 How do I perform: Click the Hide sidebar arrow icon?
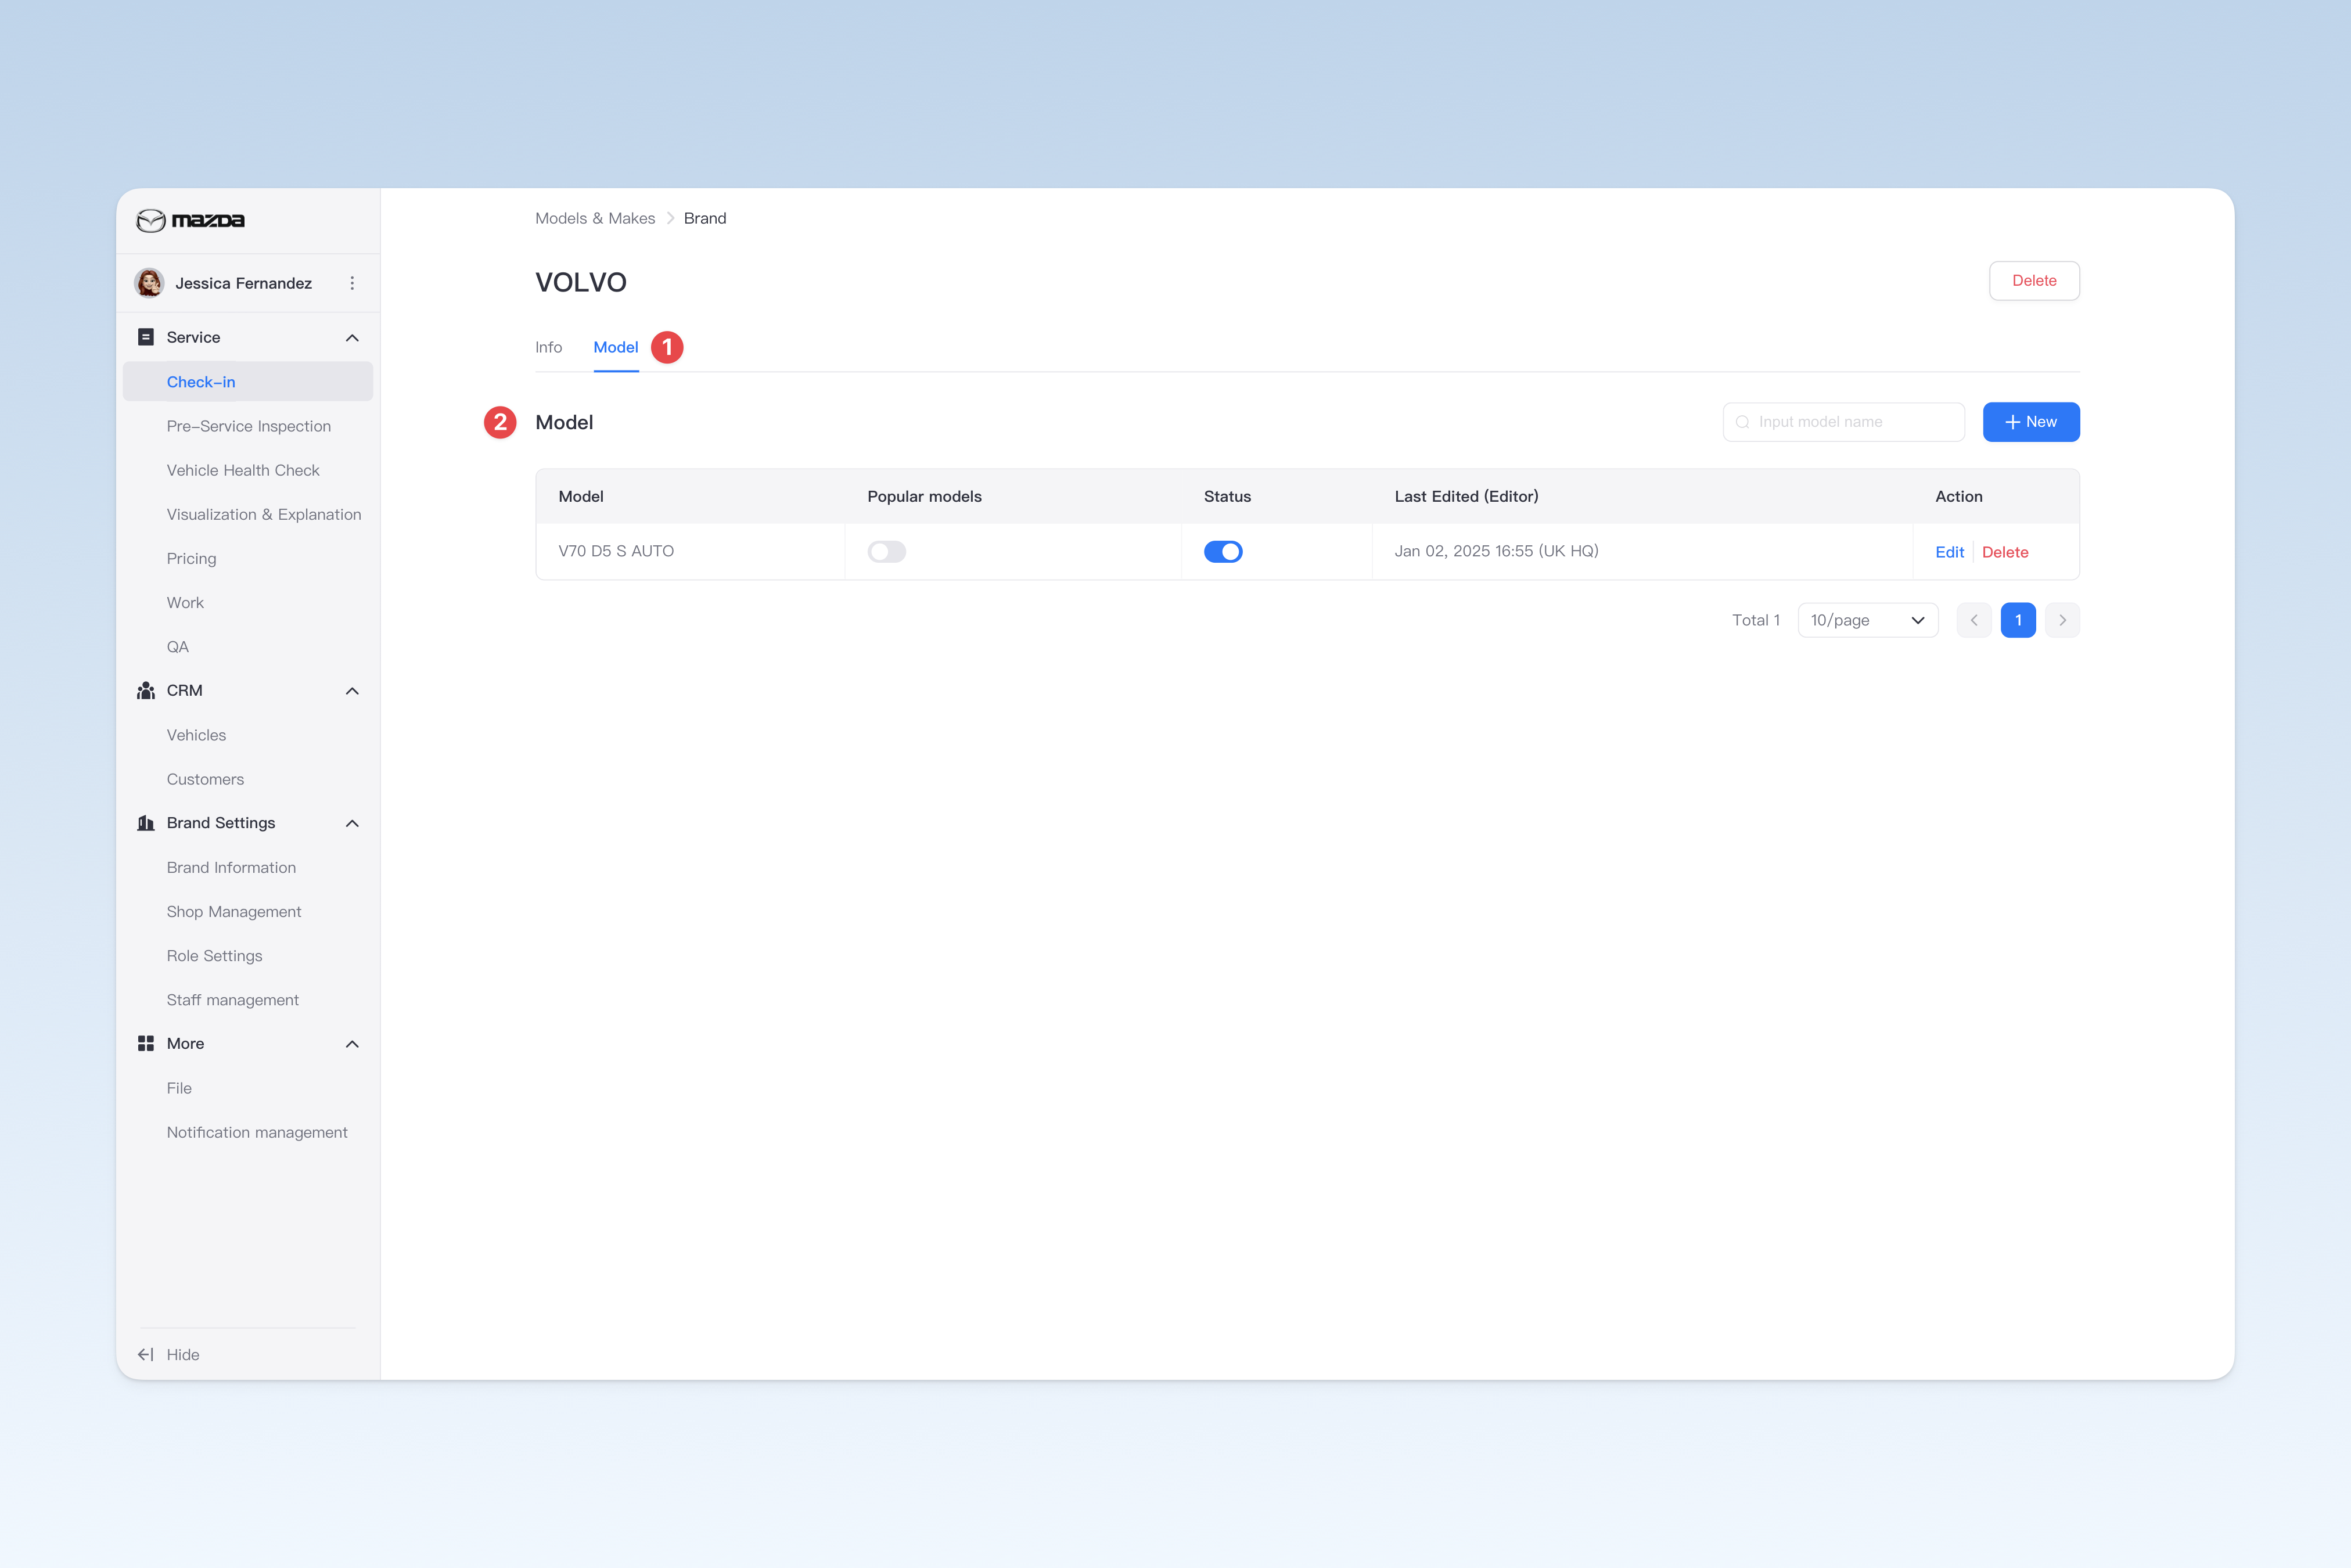click(x=146, y=1354)
